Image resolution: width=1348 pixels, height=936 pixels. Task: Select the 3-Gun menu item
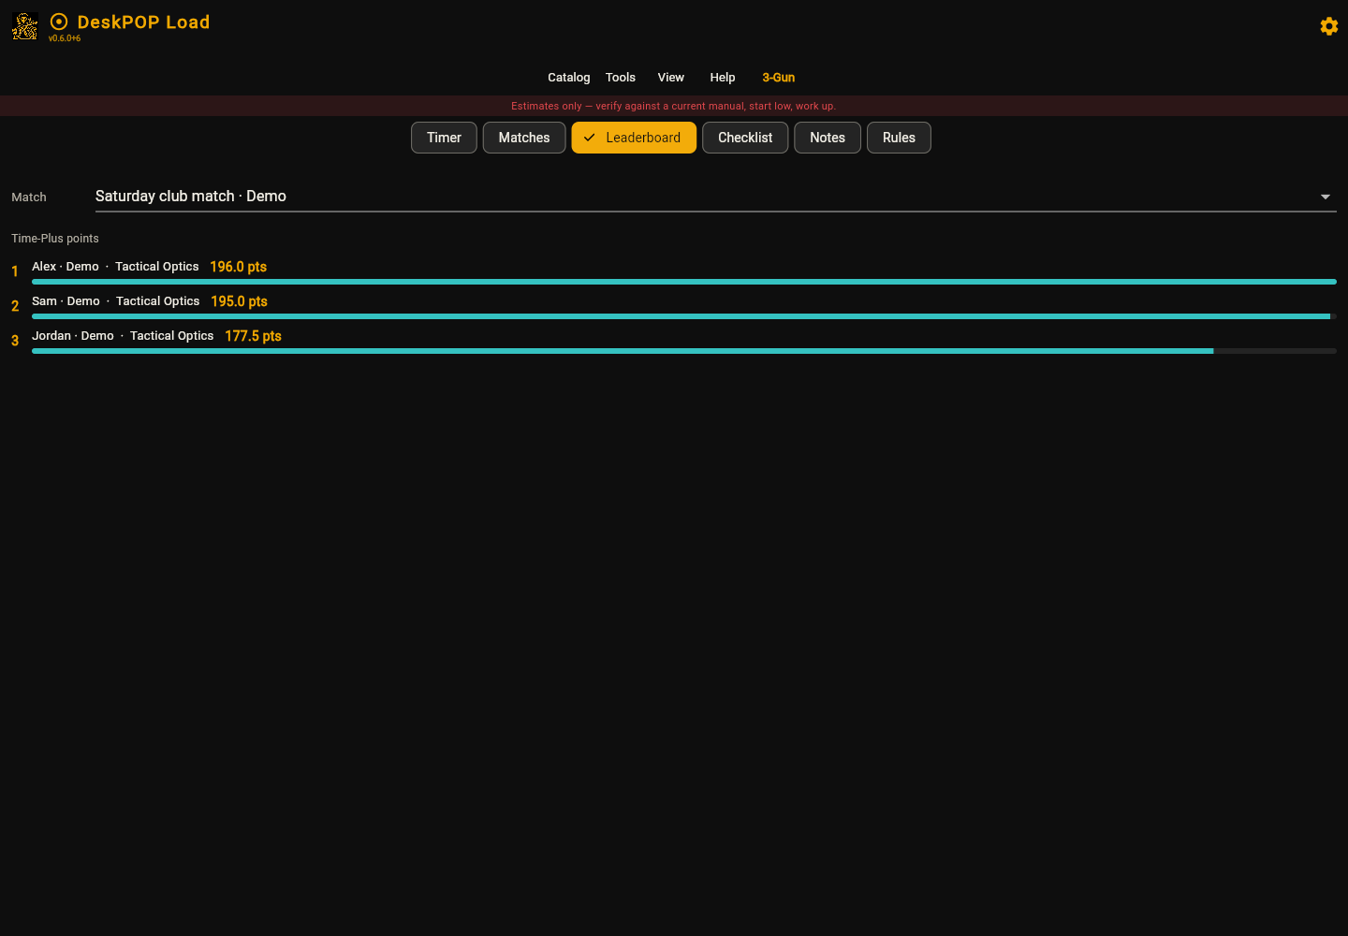click(778, 78)
